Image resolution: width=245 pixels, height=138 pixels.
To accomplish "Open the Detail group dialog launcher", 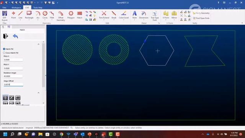I will coord(159,23).
